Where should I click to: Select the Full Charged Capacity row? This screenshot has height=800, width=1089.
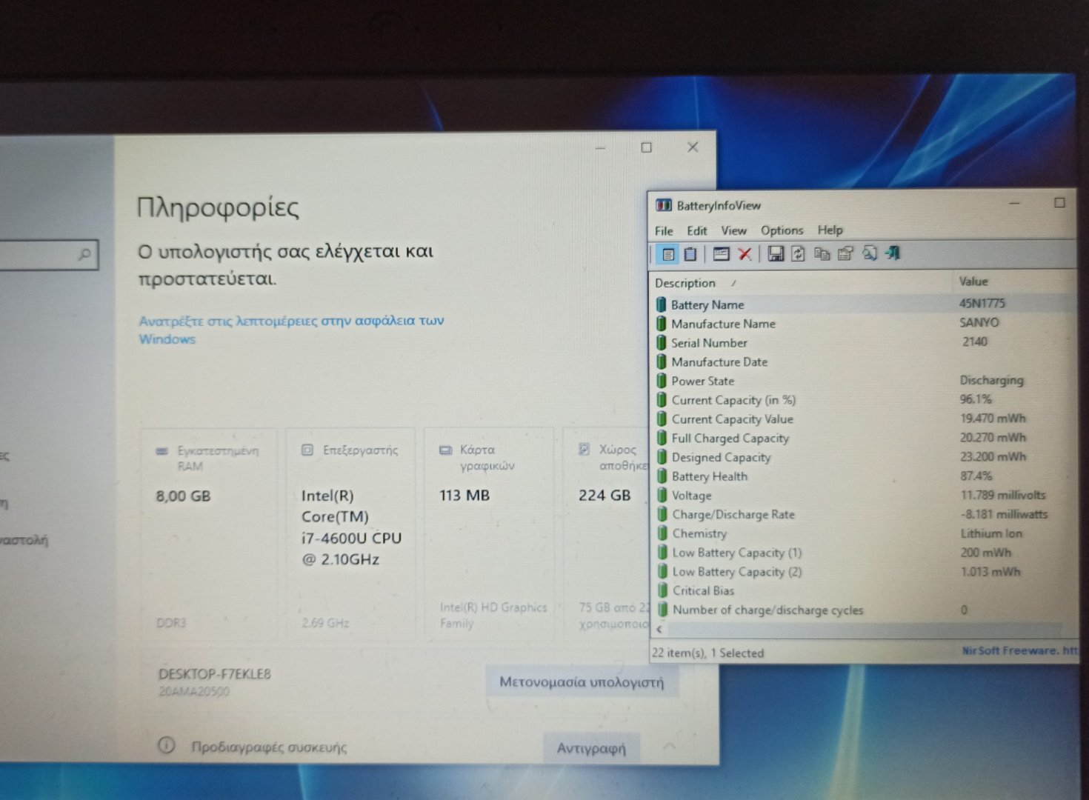(x=864, y=438)
